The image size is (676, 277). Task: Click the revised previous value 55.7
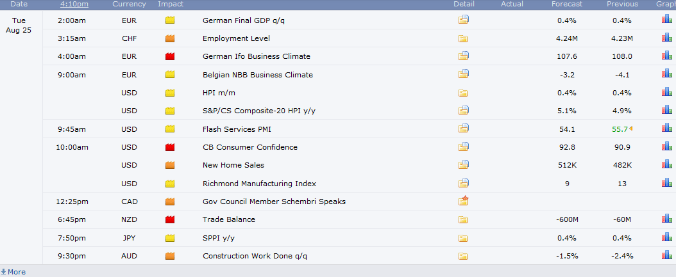[x=620, y=129]
